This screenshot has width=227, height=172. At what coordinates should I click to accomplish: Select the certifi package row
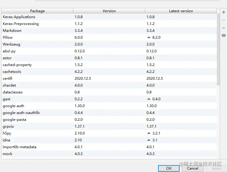click(109, 79)
